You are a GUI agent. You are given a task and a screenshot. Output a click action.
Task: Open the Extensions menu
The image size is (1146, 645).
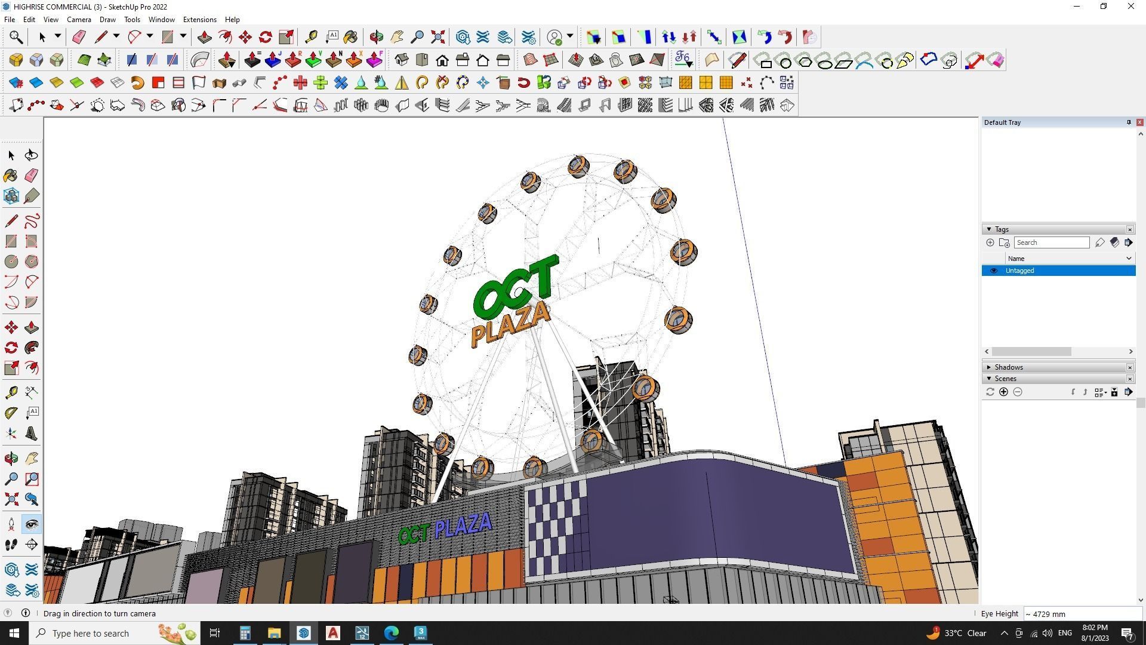[x=199, y=20]
